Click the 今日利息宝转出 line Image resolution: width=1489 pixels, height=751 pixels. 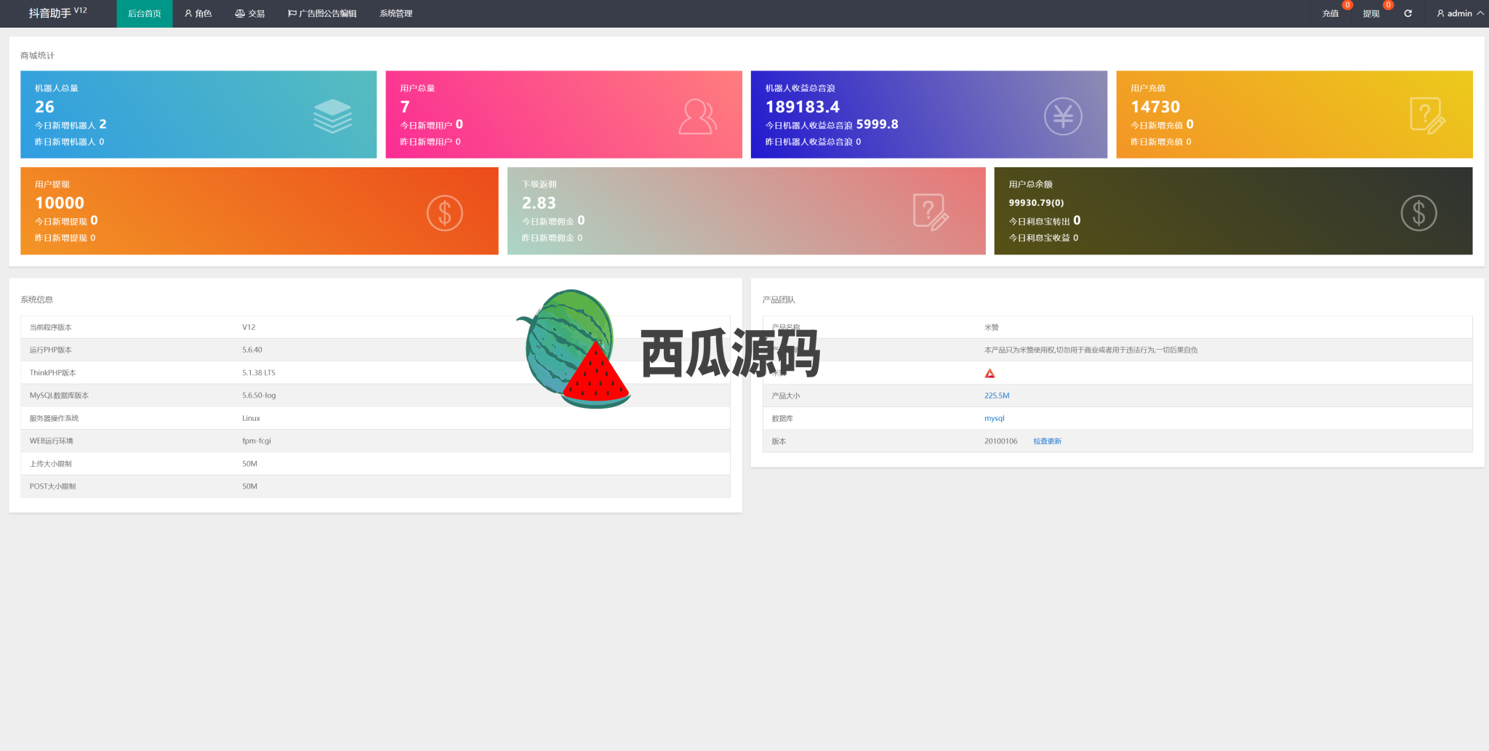(1045, 221)
